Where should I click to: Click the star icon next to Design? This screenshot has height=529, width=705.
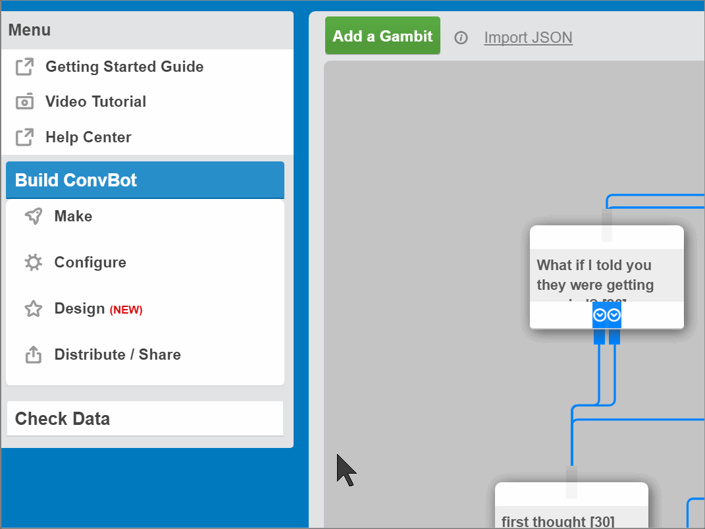pos(34,308)
